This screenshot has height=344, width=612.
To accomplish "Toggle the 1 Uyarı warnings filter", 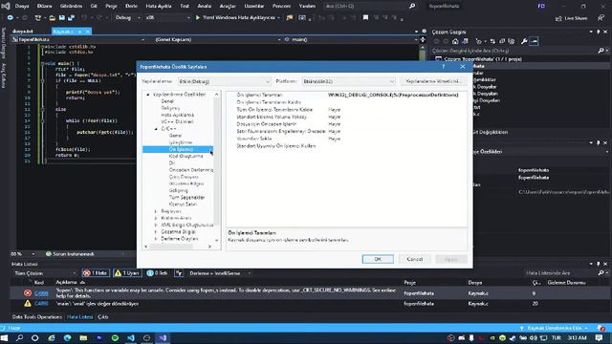I will tap(127, 273).
